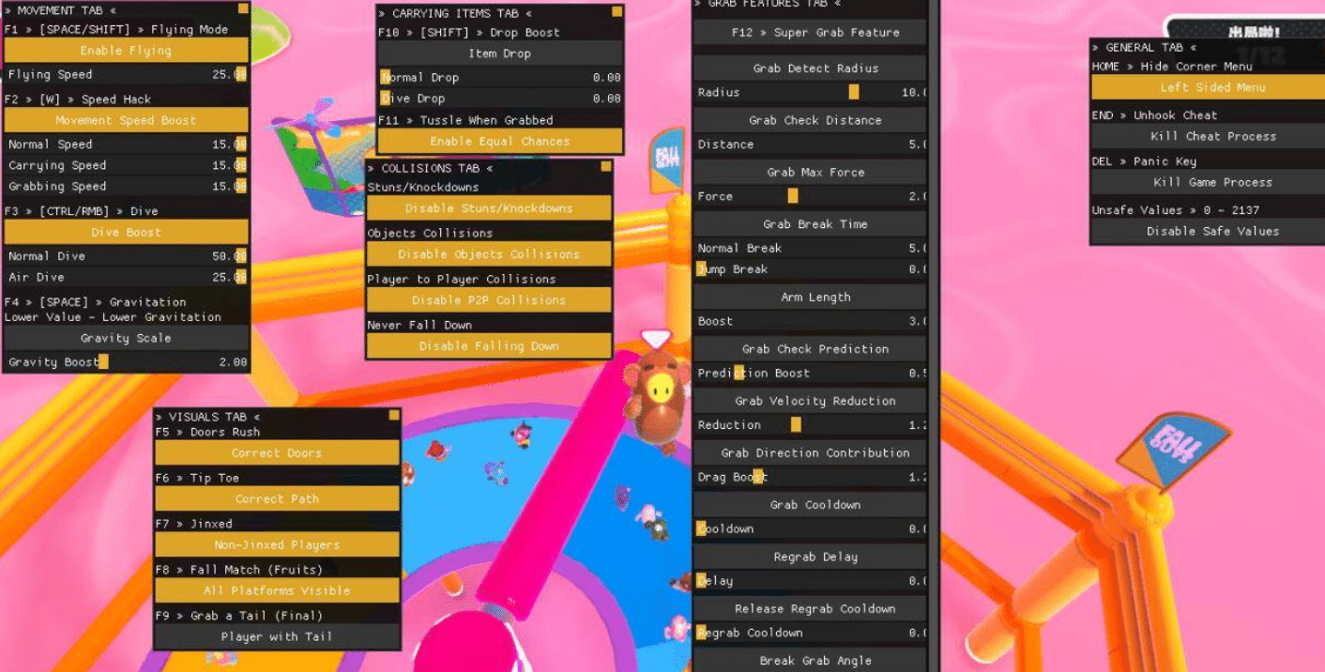Image resolution: width=1325 pixels, height=672 pixels.
Task: Click the Collisions Tab corner square icon
Action: click(605, 166)
